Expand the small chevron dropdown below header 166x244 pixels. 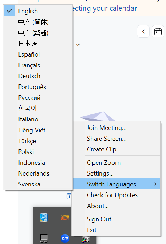point(78,45)
